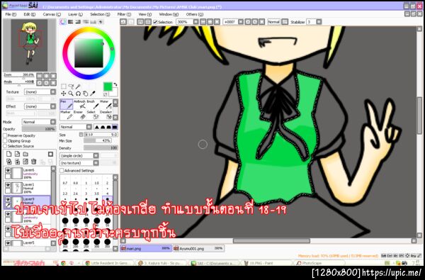Enable Selection Source checkbox
Image resolution: width=425 pixels, height=280 pixels.
click(x=5, y=146)
